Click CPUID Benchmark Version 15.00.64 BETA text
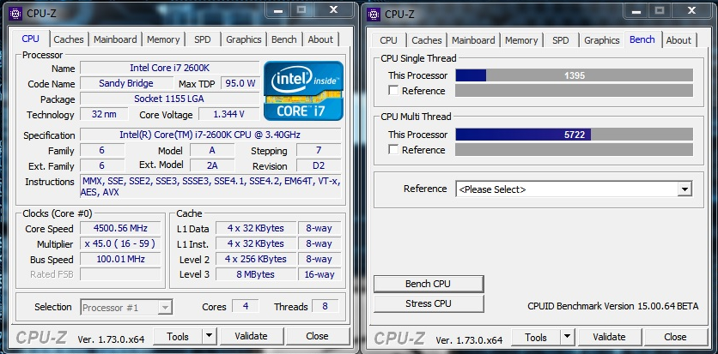The image size is (718, 354). 613,306
